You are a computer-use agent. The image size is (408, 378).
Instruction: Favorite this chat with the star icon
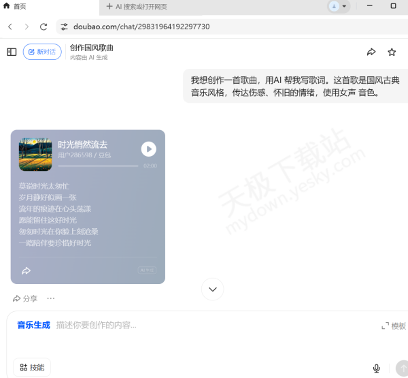point(392,52)
